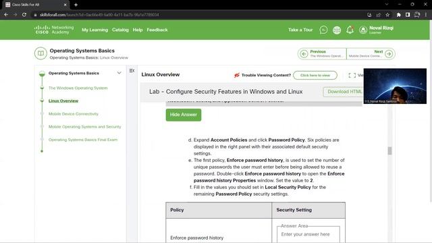432x243 pixels.
Task: Click the site lock icon in address bar
Action: [35, 15]
